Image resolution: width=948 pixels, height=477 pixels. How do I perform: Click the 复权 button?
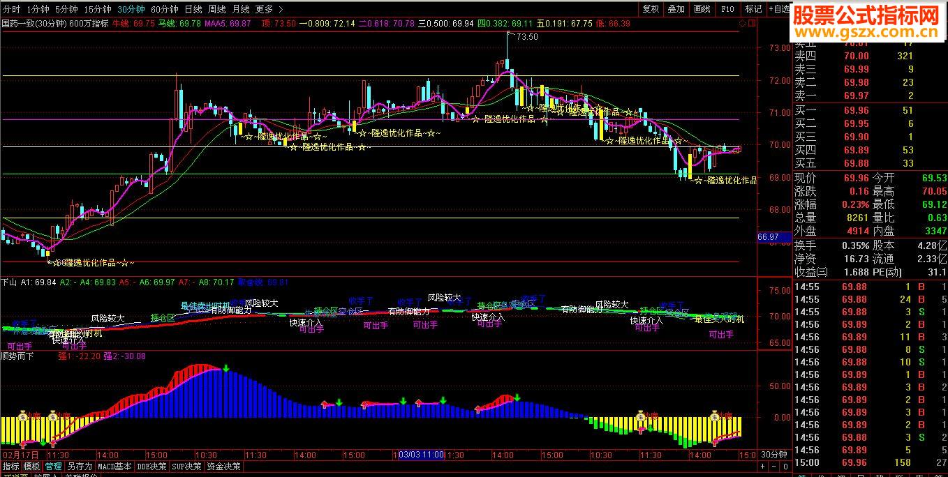(x=651, y=9)
